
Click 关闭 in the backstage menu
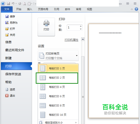[10, 35]
